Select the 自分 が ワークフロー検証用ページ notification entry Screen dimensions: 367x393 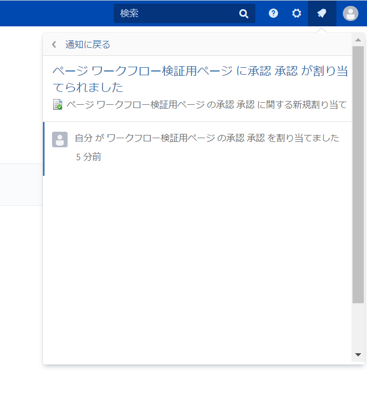tap(197, 148)
